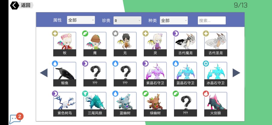Select the unknown ??? card next to 鲸鱼
The image size is (272, 125).
coord(95,74)
